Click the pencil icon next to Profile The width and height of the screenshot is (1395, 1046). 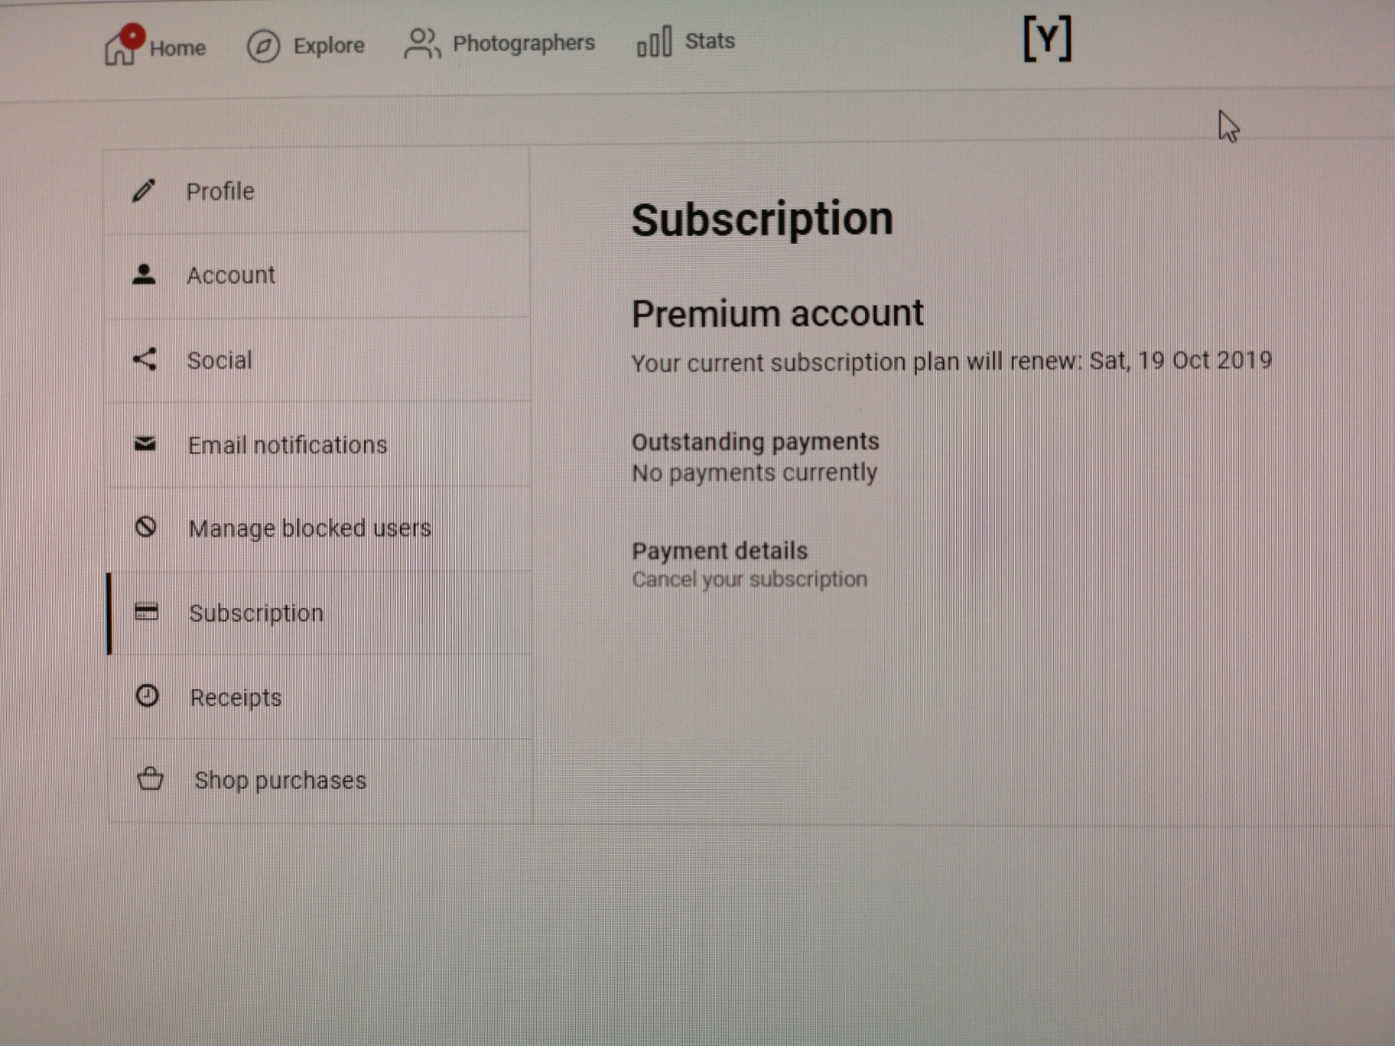pyautogui.click(x=145, y=190)
